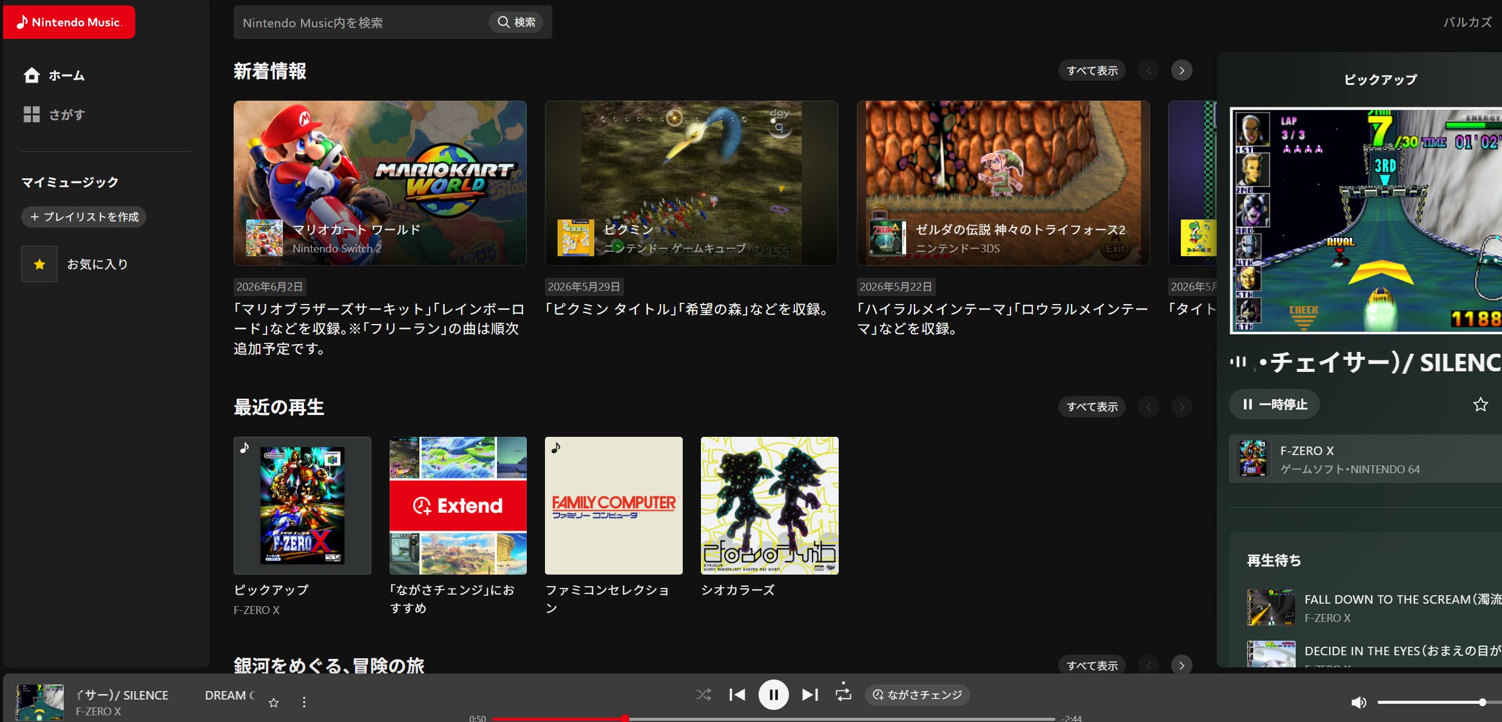This screenshot has width=1502, height=722.
Task: Open the ピクミン news card
Action: tap(691, 183)
